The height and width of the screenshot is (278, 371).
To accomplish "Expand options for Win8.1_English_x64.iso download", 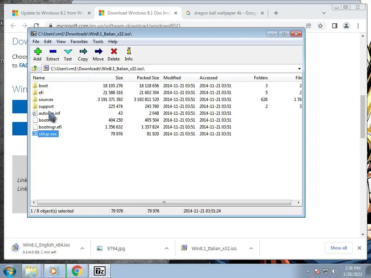I will (82, 248).
